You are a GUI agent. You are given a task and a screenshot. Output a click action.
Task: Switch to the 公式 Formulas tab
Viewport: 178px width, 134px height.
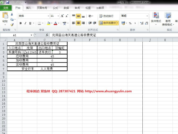pyautogui.click(x=55, y=8)
